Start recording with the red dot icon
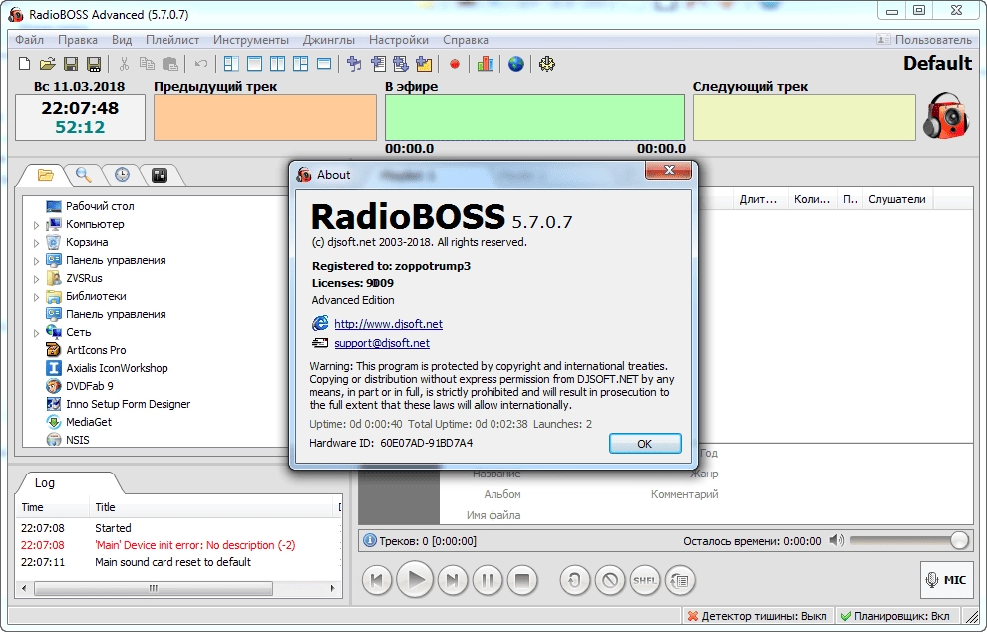 tap(455, 64)
